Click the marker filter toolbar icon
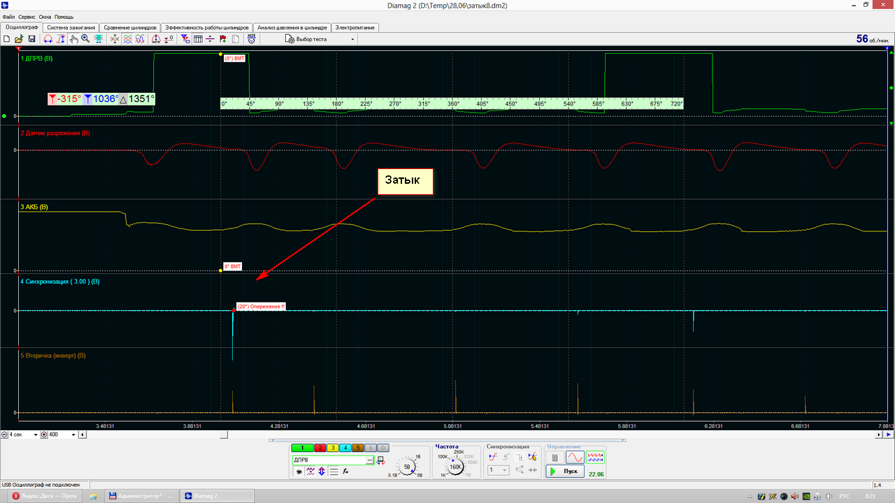This screenshot has width=895, height=503. [x=185, y=39]
